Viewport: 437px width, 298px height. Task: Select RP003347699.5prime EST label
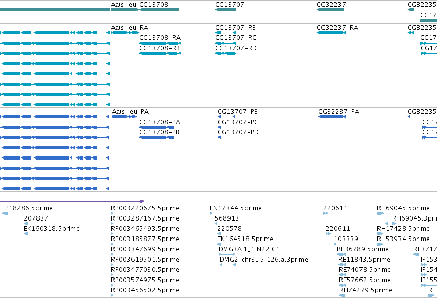[145, 249]
